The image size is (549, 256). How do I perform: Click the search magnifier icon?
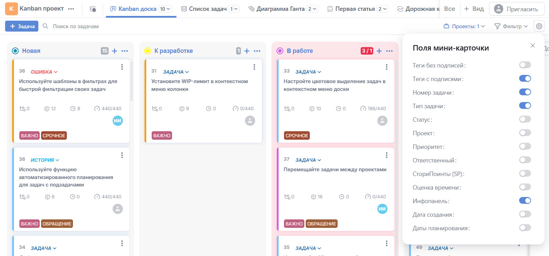45,26
